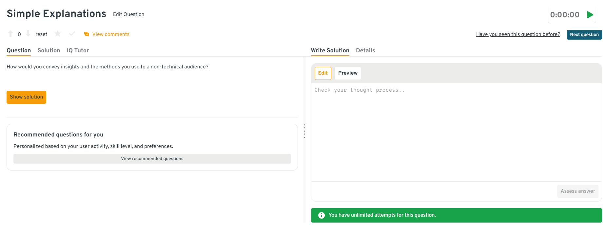The width and height of the screenshot is (607, 234).
Task: Click the Edit Question link
Action: 128,14
